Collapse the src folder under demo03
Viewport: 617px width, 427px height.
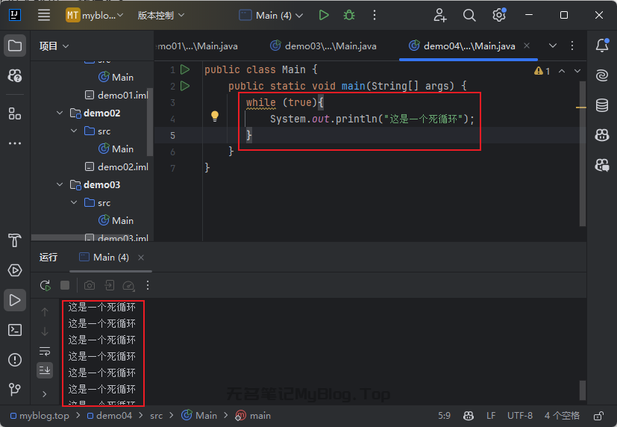click(x=74, y=202)
